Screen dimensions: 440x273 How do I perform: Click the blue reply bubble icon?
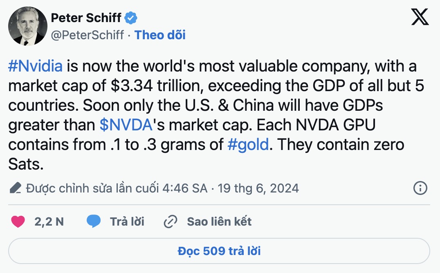94,222
